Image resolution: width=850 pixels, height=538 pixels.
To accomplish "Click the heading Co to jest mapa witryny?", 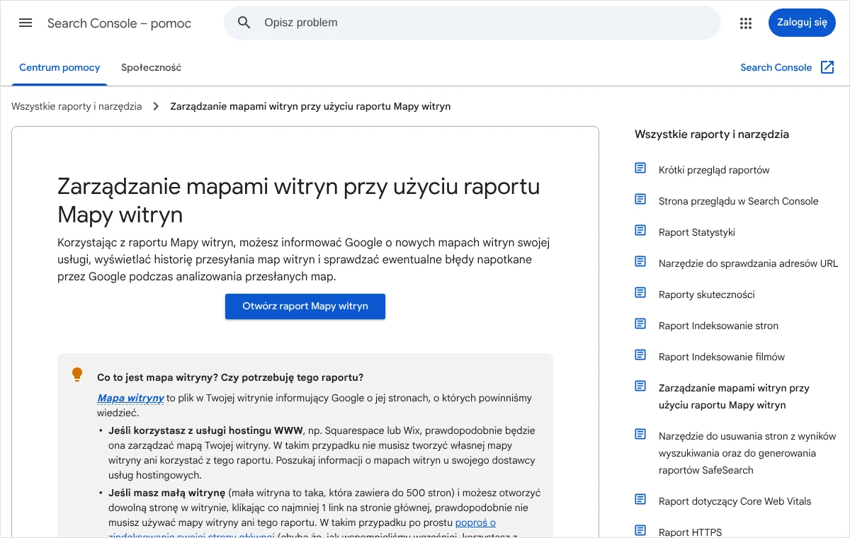I will tap(230, 377).
